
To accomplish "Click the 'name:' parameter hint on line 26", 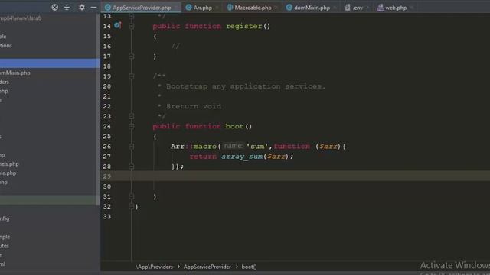I will tap(233, 146).
